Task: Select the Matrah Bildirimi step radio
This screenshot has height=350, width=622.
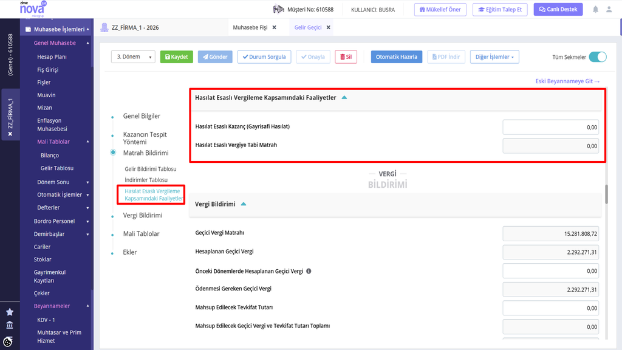Action: pyautogui.click(x=113, y=153)
